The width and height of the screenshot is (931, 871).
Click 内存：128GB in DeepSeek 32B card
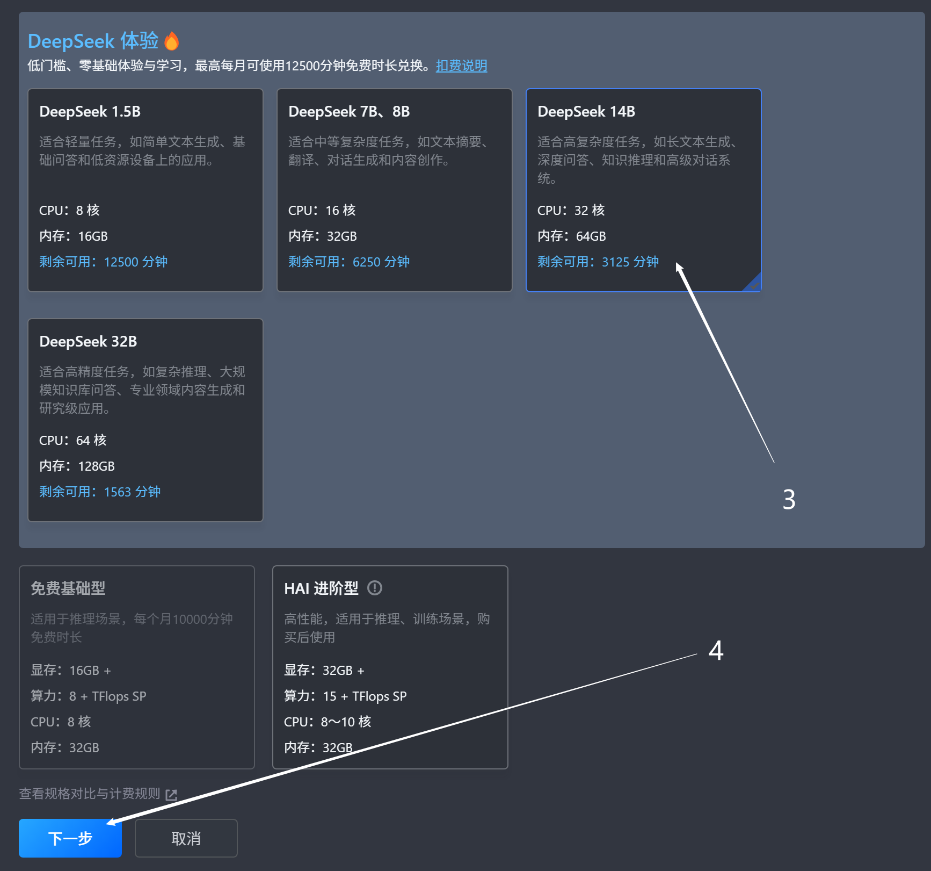(x=77, y=466)
